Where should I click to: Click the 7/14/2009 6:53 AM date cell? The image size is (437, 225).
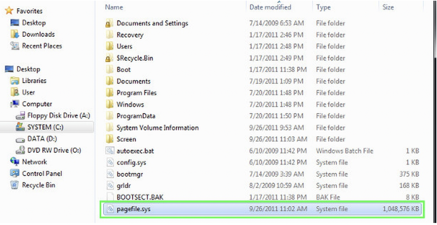[276, 23]
